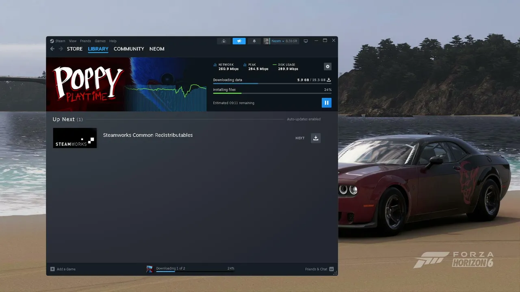Open the notifications bell
The height and width of the screenshot is (292, 520).
coord(254,41)
